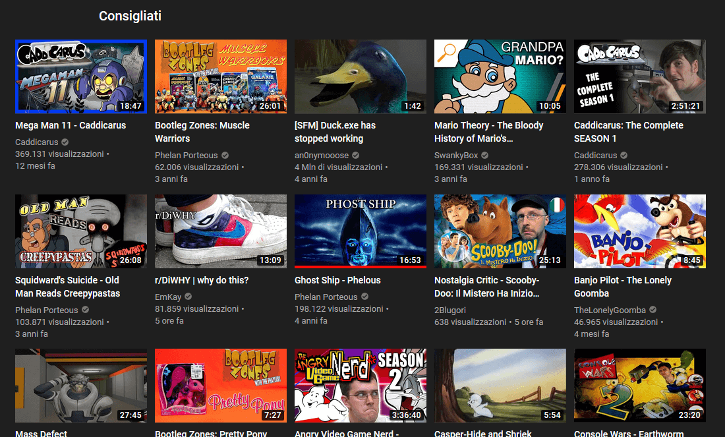Open 2Blugori channel link
Viewport: 725px width, 437px height.
coord(450,310)
